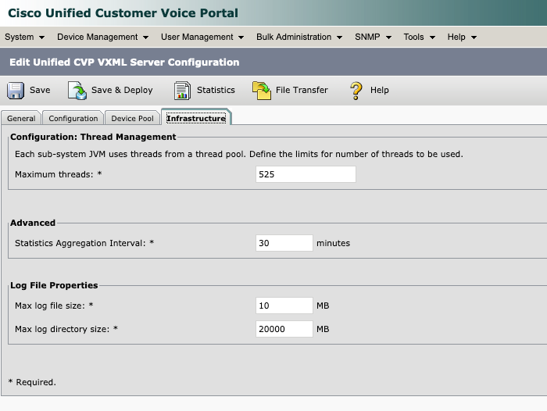Click the File Transfer folder icon
547x411 pixels.
261,91
